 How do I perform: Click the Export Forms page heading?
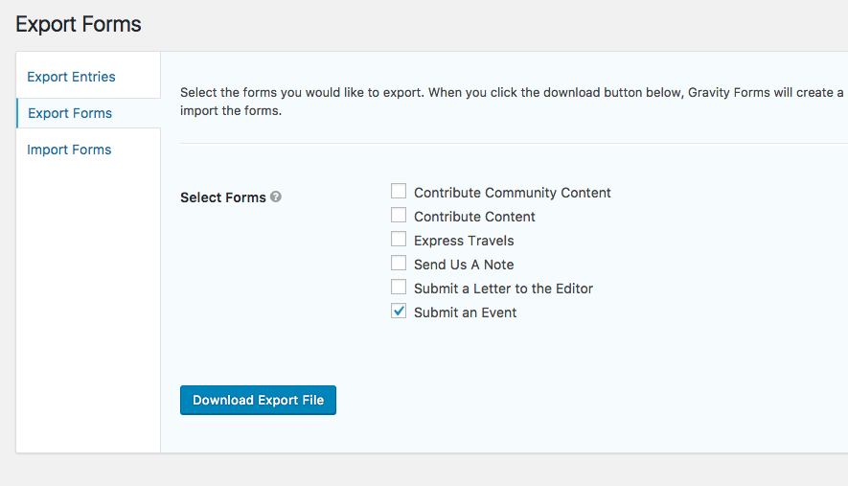79,25
